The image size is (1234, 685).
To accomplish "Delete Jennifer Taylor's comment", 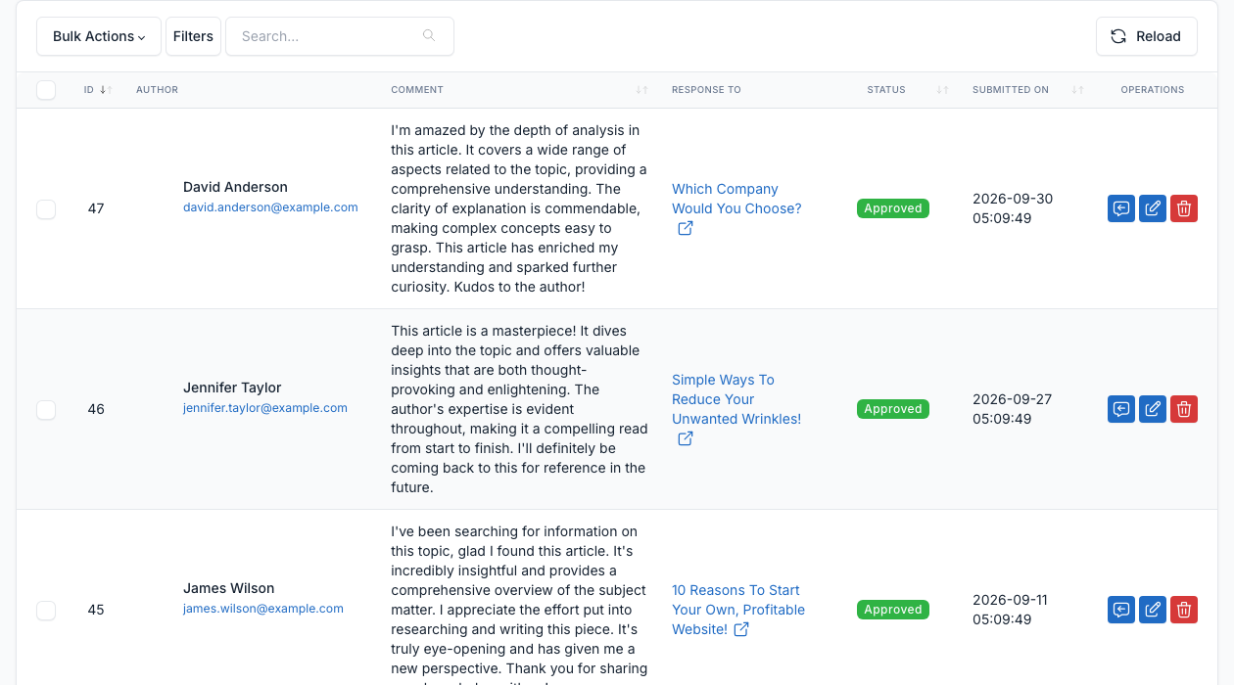I will 1184,409.
